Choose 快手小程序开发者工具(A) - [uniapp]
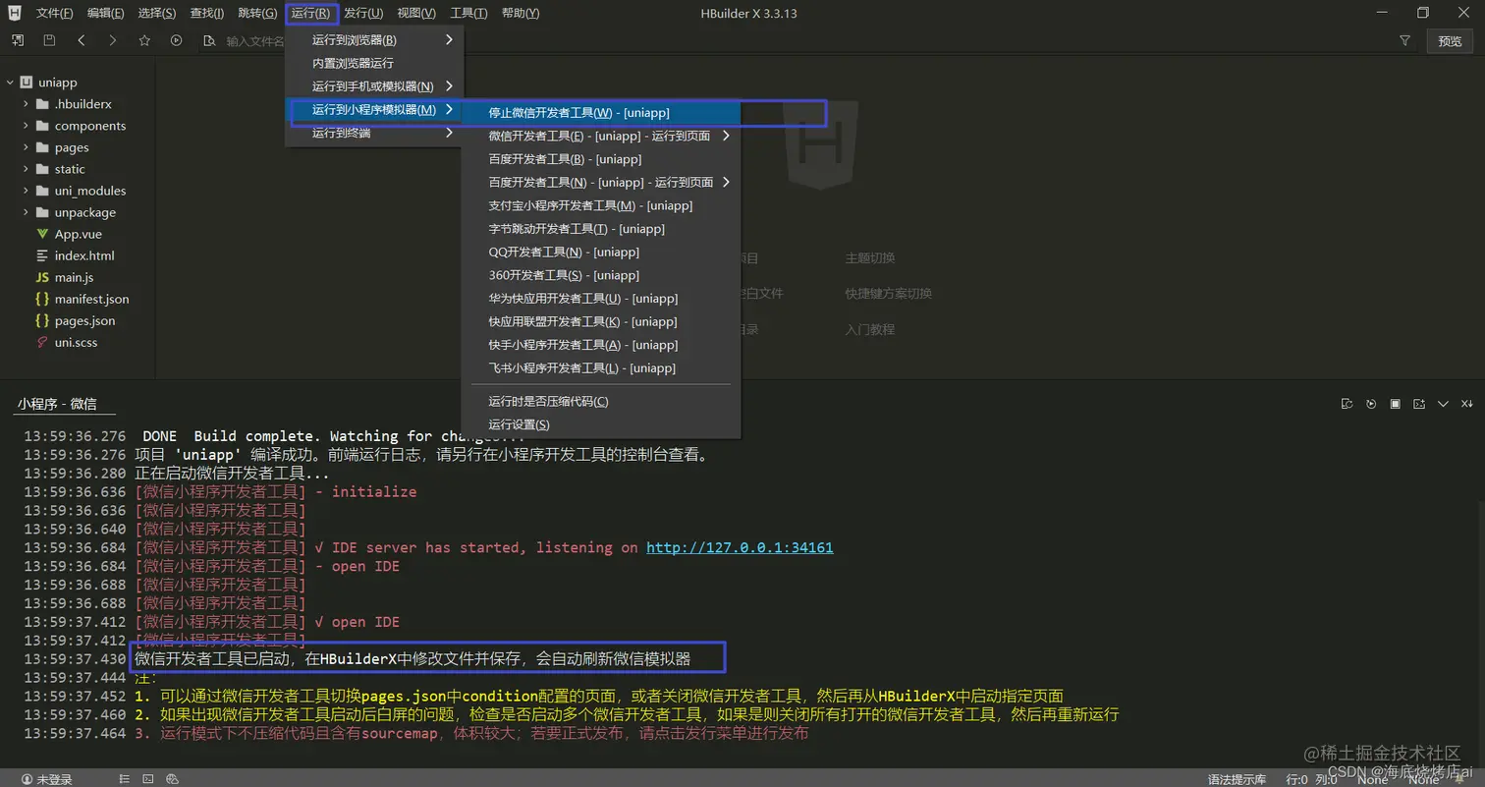 pyautogui.click(x=601, y=345)
